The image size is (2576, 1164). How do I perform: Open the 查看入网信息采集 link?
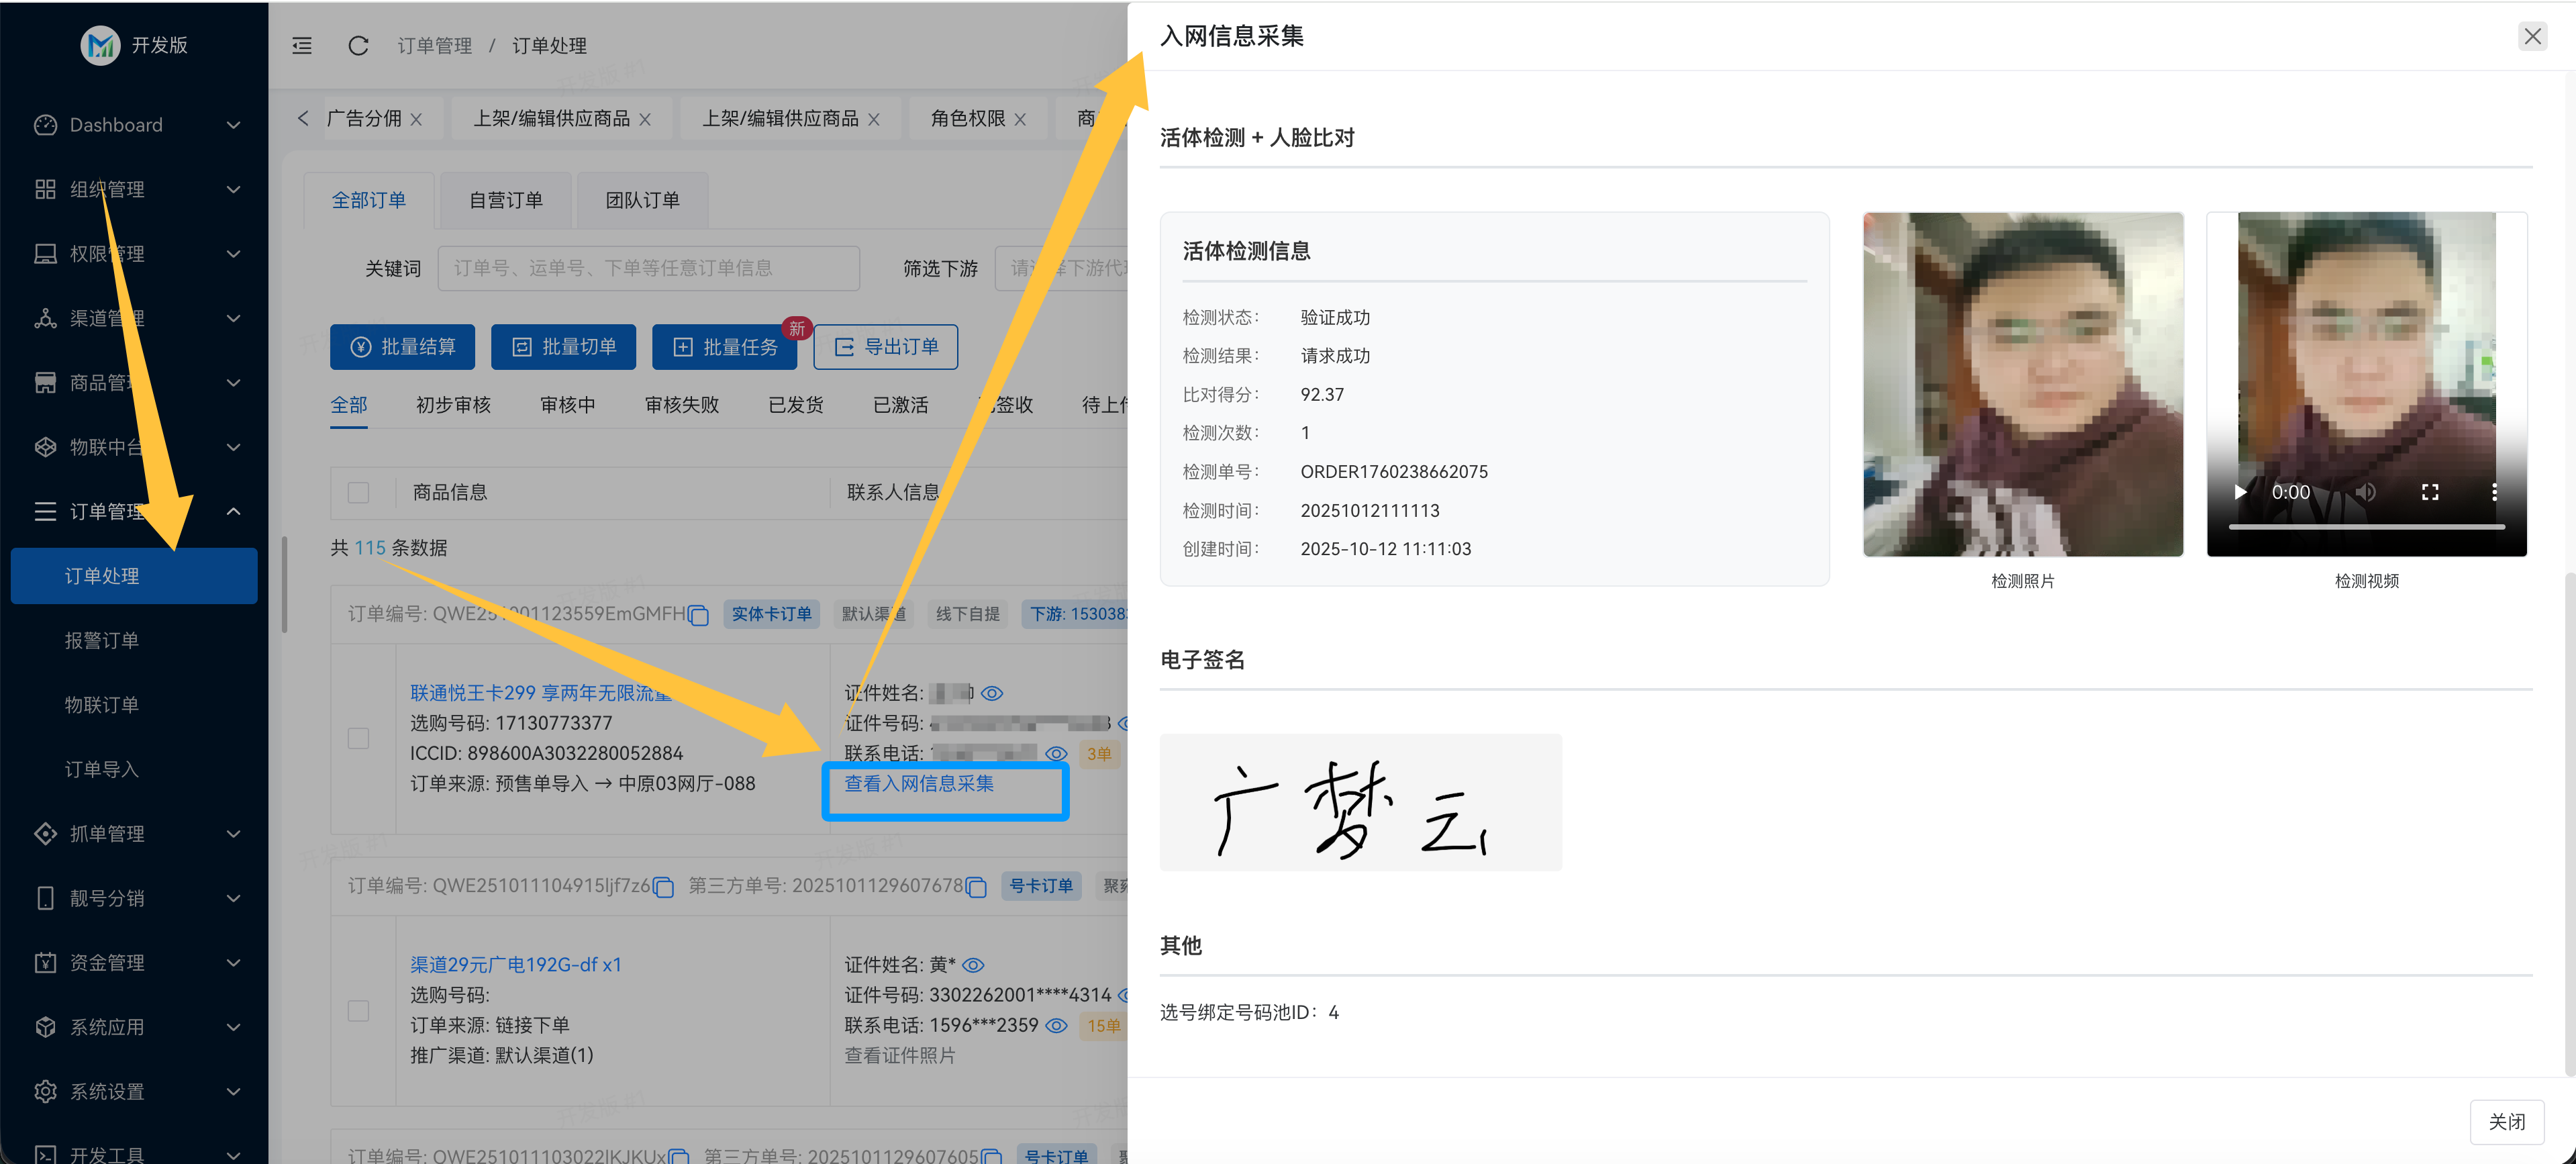click(x=919, y=784)
